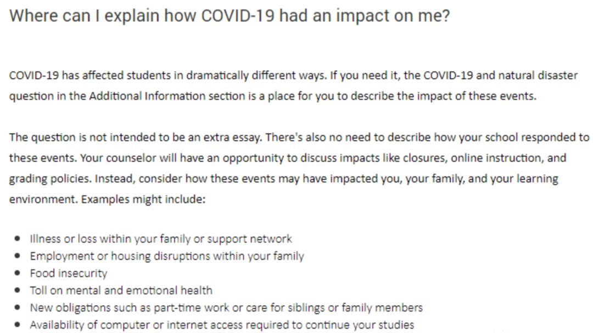The width and height of the screenshot is (593, 333).
Task: Click the paragraph starting 'The question is not intended'
Action: [x=299, y=168]
